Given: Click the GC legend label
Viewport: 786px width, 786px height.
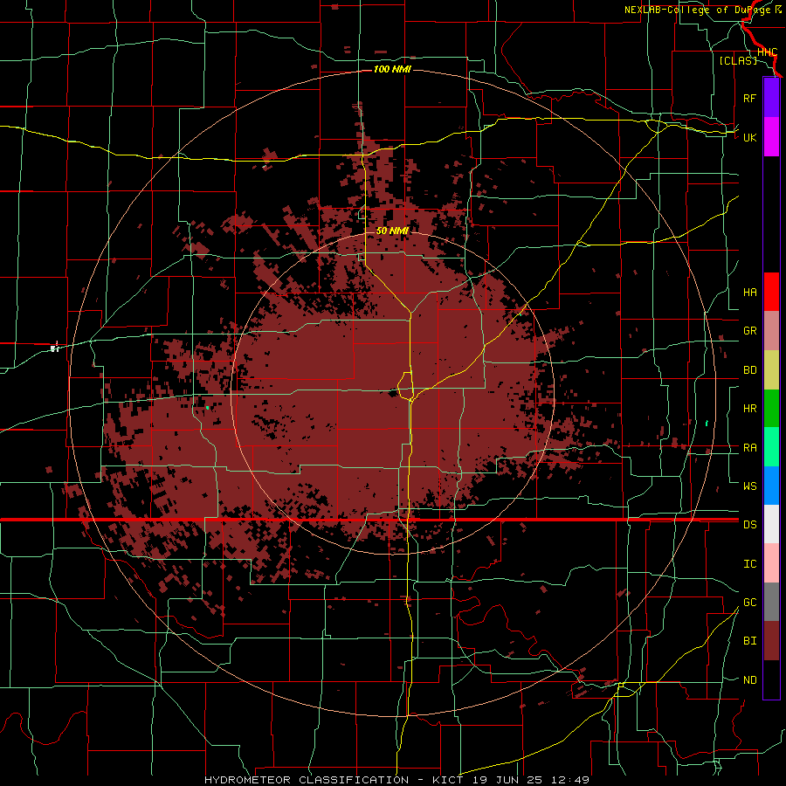Looking at the screenshot, I should 749,603.
